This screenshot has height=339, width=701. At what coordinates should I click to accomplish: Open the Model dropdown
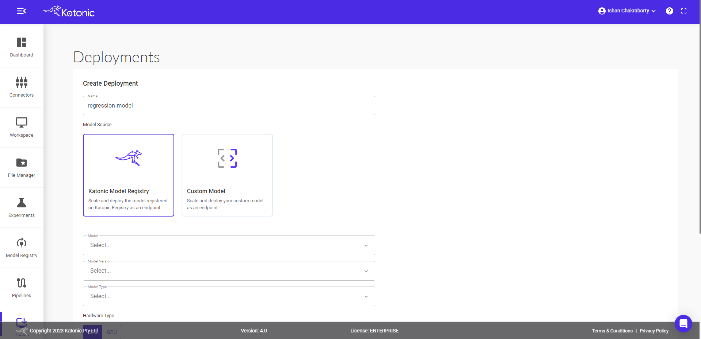tap(229, 245)
